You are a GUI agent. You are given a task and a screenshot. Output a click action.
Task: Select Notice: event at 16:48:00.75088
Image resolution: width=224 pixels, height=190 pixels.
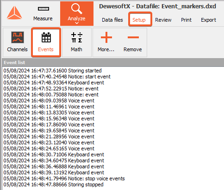pyautogui.click(x=51, y=95)
